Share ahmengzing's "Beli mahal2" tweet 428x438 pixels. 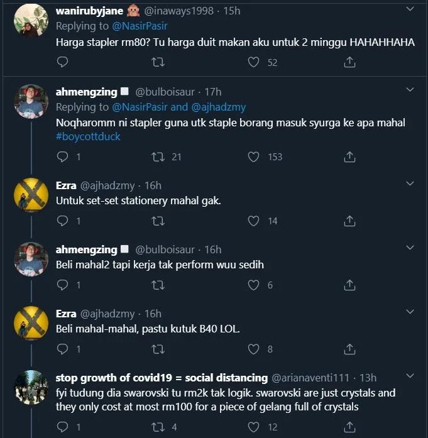click(350, 285)
